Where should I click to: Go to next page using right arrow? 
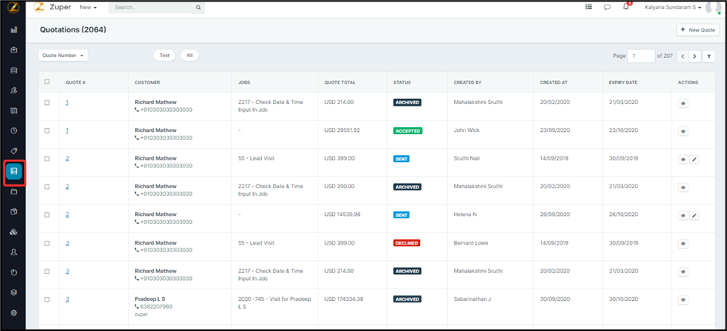point(695,56)
